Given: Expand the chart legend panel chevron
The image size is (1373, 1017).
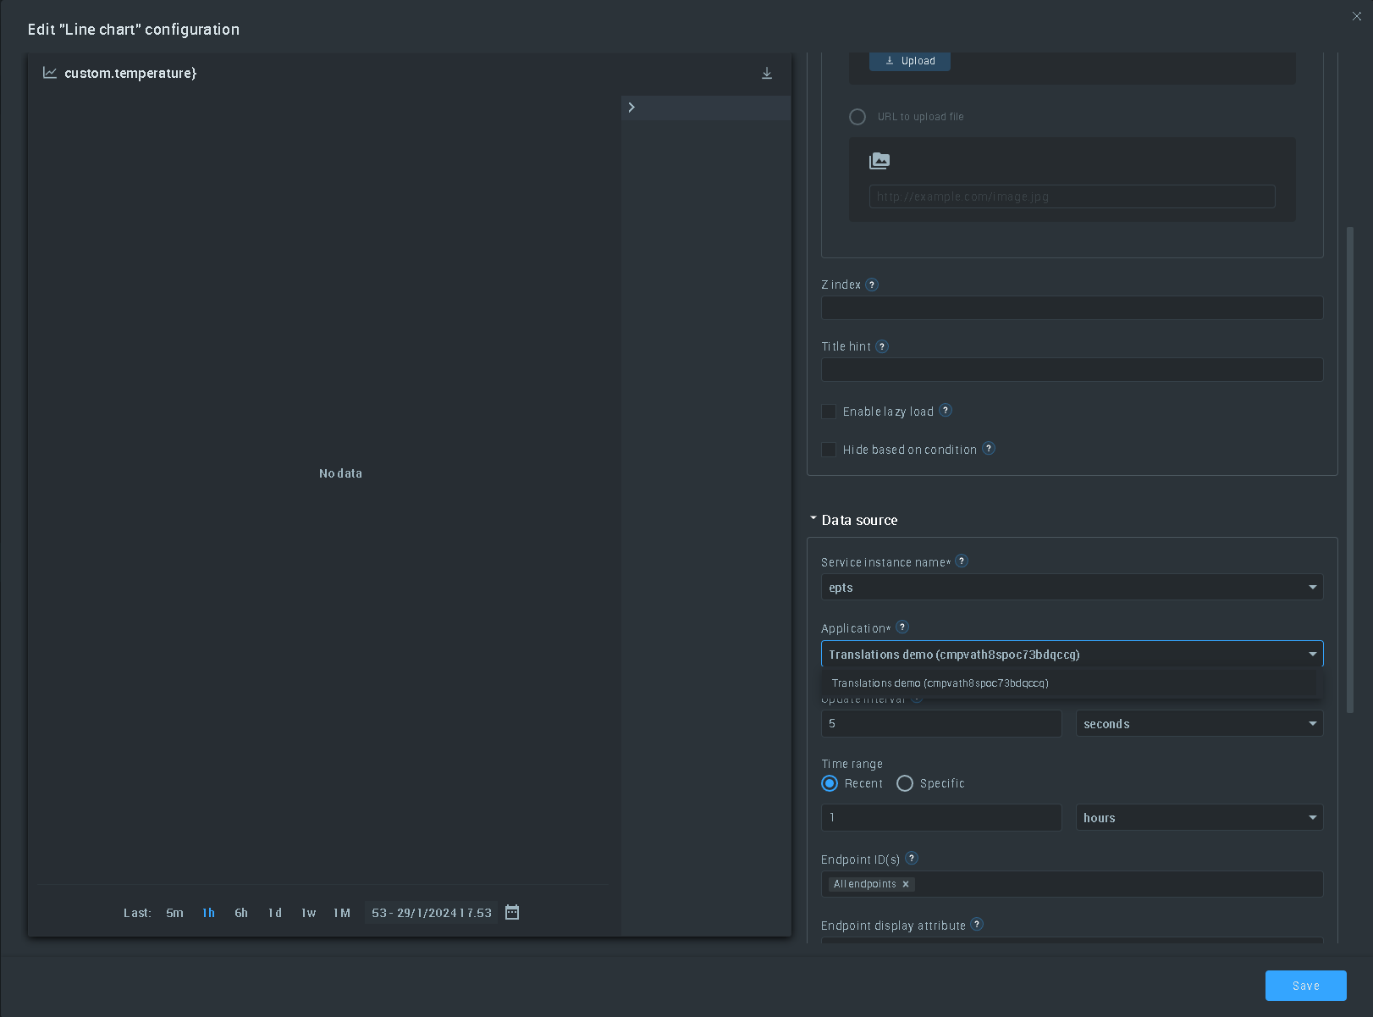Looking at the screenshot, I should coord(631,108).
